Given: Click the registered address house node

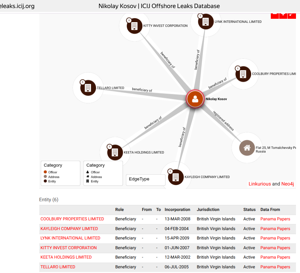Looking at the screenshot, I should coord(247,148).
